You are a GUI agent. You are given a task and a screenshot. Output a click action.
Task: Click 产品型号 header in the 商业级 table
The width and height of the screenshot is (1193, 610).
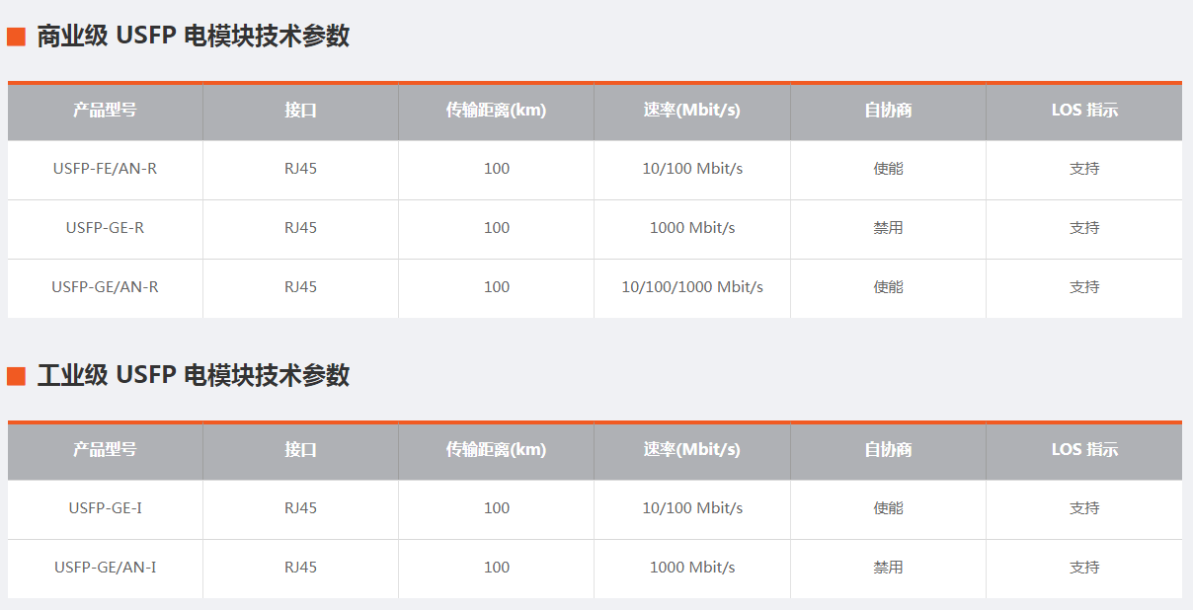(x=105, y=111)
